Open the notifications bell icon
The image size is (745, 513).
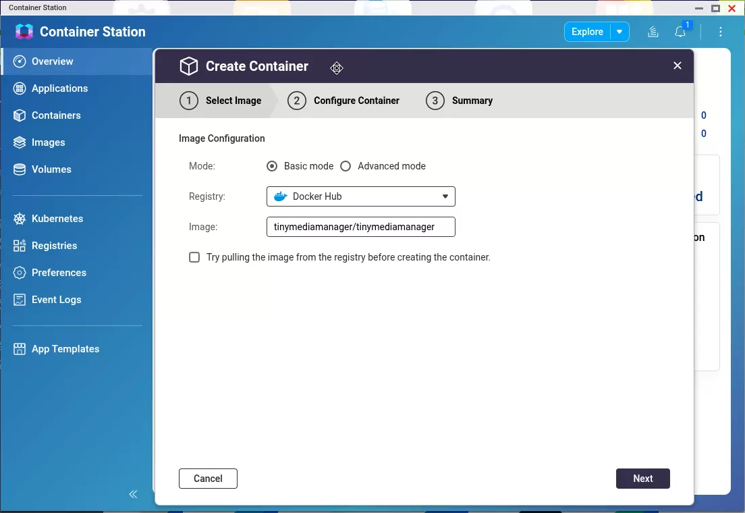point(680,32)
